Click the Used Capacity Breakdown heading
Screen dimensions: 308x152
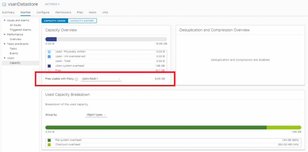[x=67, y=95]
